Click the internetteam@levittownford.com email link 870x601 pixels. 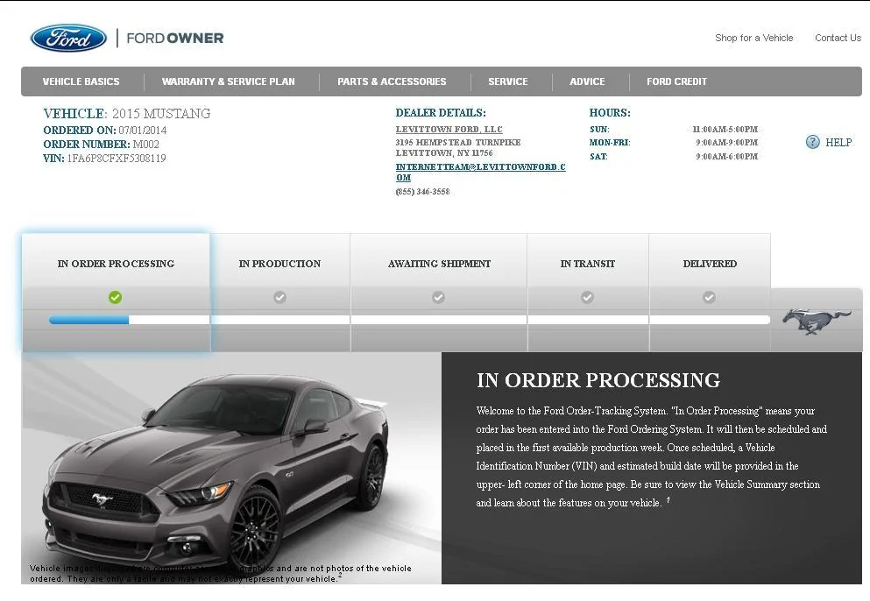coord(480,172)
